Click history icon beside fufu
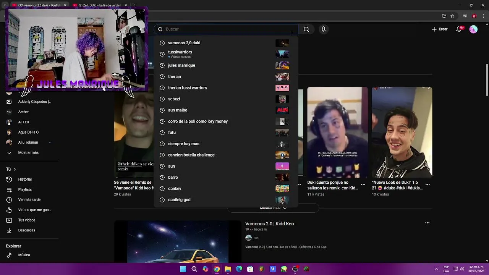 click(x=162, y=133)
